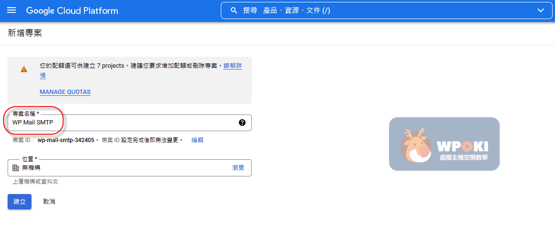Image resolution: width=555 pixels, height=226 pixels.
Task: Click 編輯 to edit project ID
Action: (x=197, y=140)
